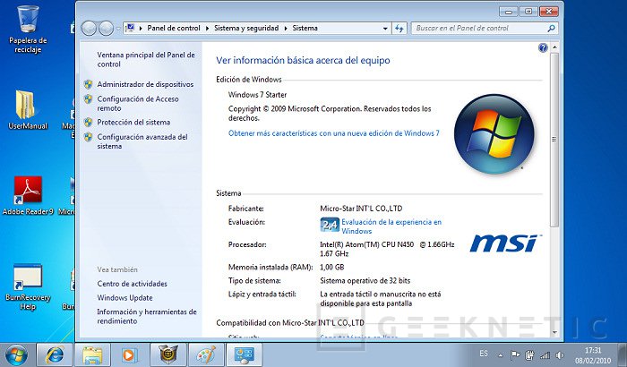Open Información y herramientas de rendimiento

(x=147, y=316)
